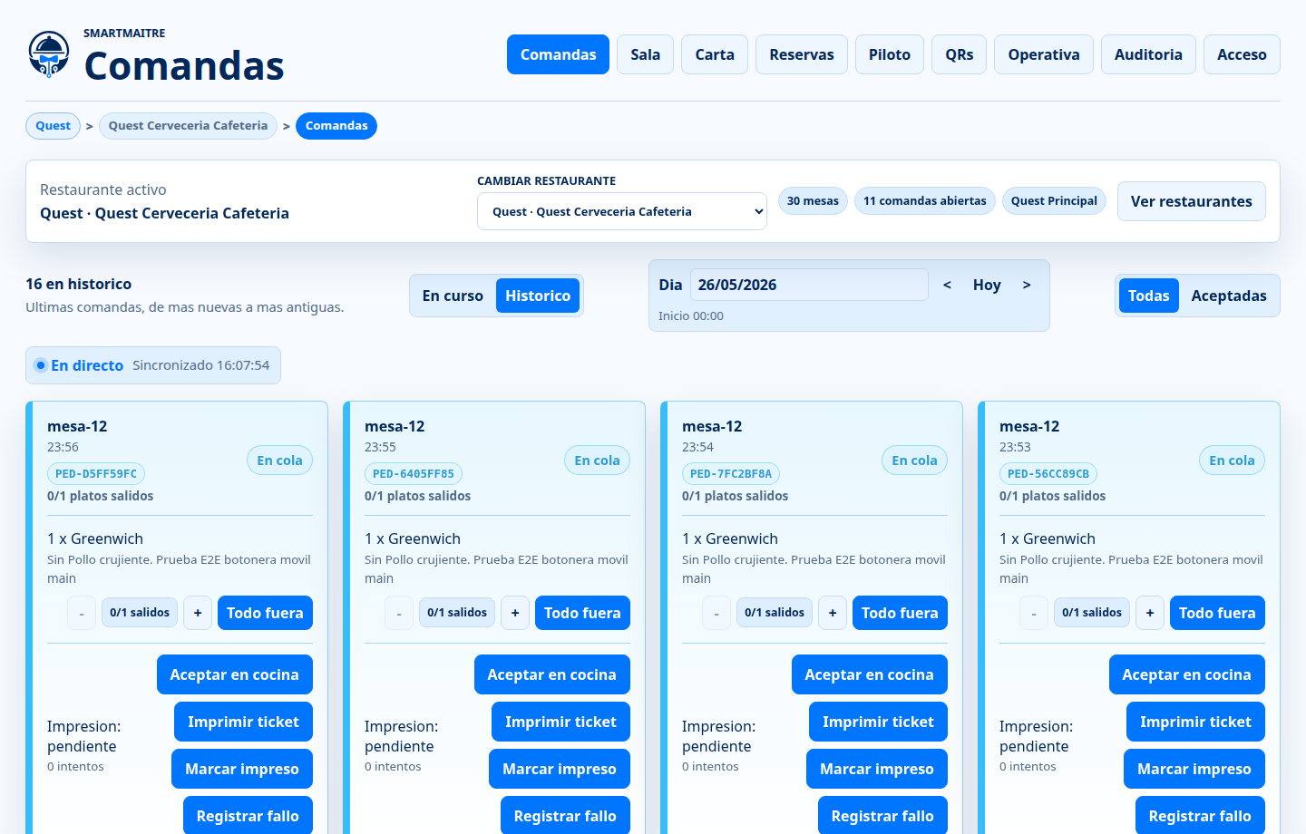Click Registrar fallo on PED-7FC2BF8A card

tap(882, 815)
